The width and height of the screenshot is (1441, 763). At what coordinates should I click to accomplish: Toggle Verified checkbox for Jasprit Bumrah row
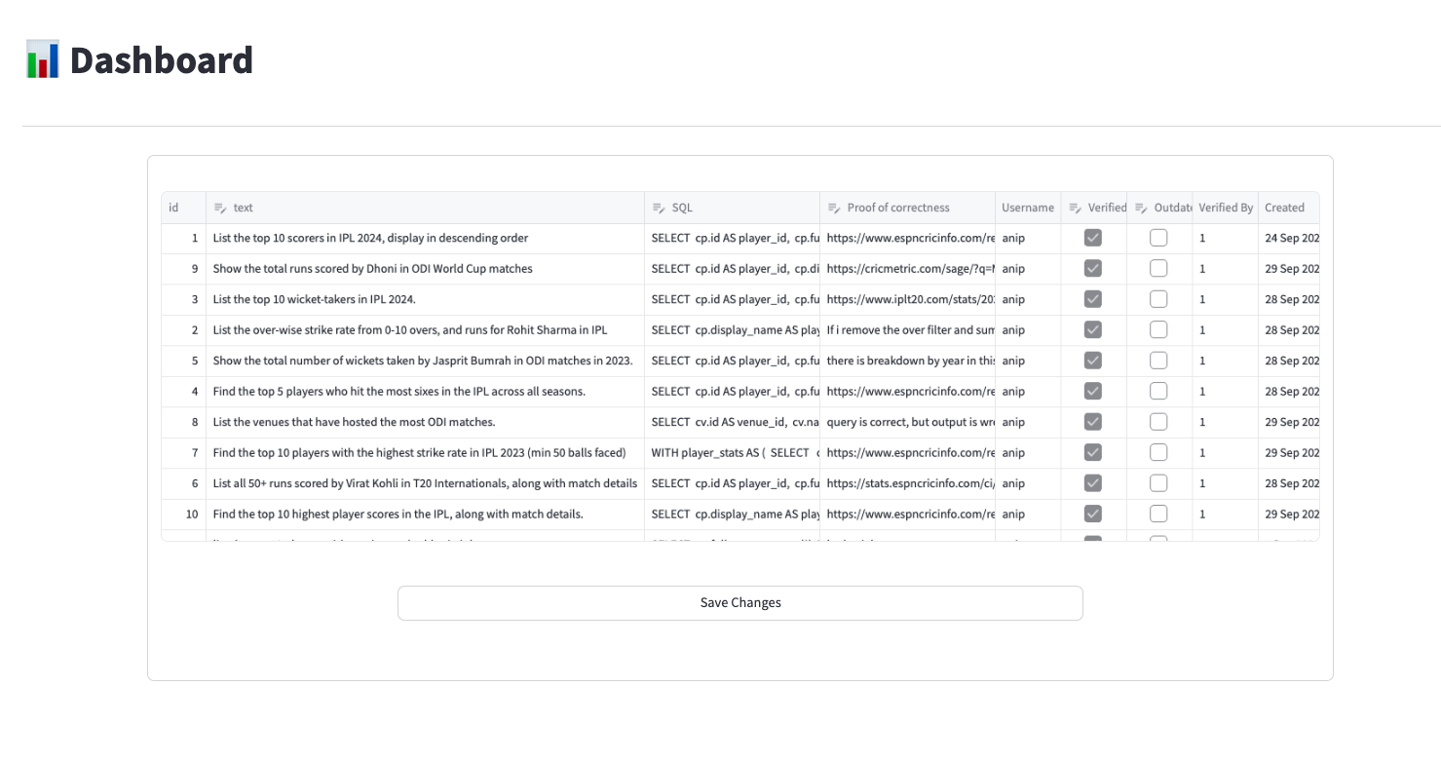tap(1093, 361)
